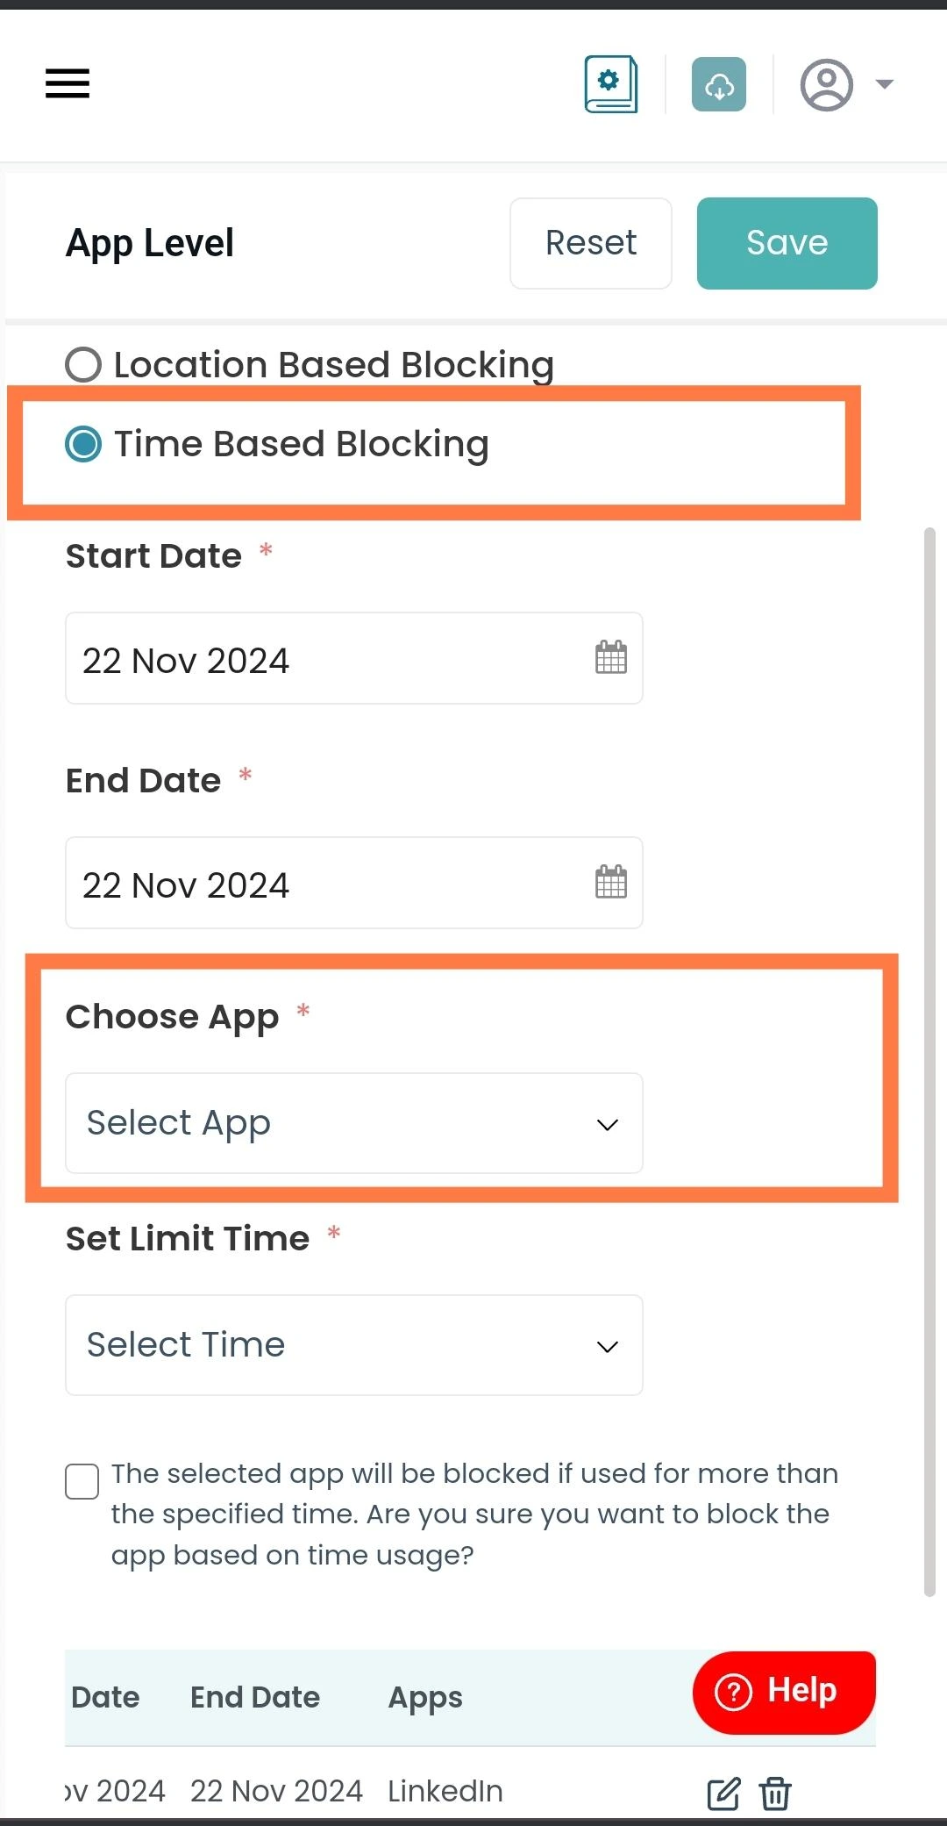947x1826 pixels.
Task: Open End Date calendar picker icon
Action: pos(611,882)
